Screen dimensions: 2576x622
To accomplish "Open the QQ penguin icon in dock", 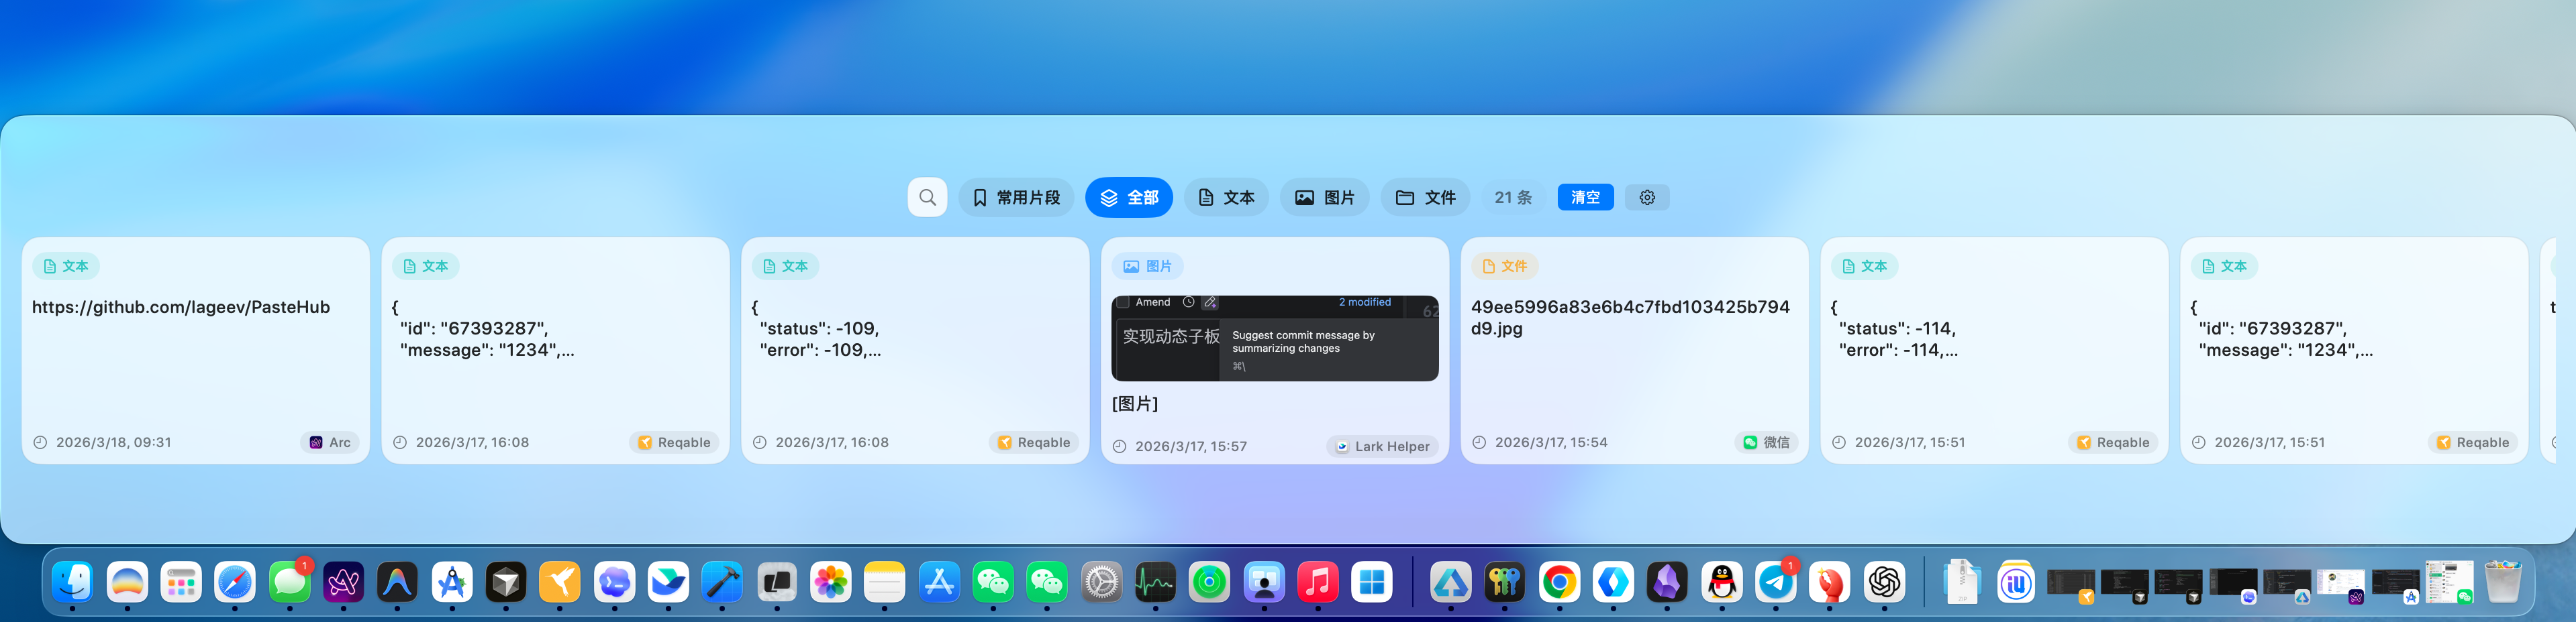I will click(x=1721, y=582).
